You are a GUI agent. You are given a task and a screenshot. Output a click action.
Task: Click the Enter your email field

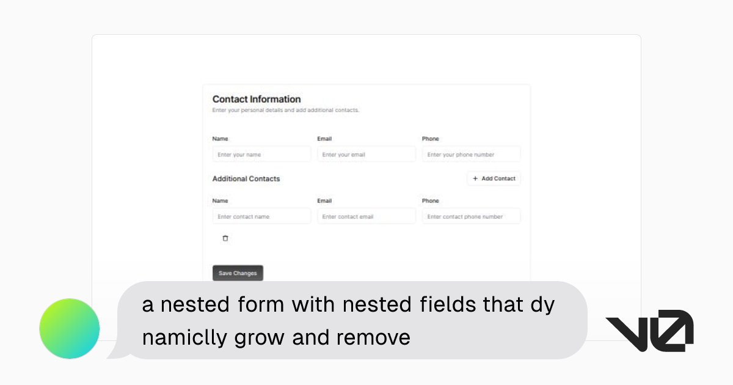[x=366, y=153]
